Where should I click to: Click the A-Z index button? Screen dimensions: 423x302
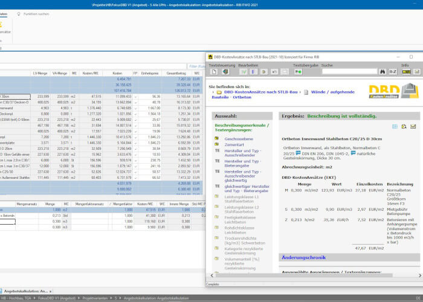(393, 72)
